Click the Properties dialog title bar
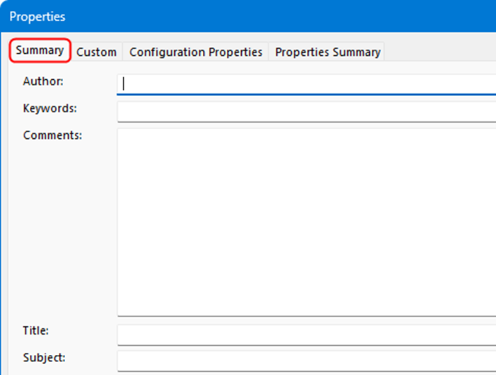496x375 pixels. point(260,16)
